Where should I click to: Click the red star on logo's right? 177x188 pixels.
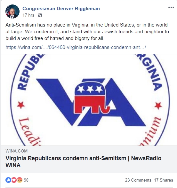click(158, 106)
